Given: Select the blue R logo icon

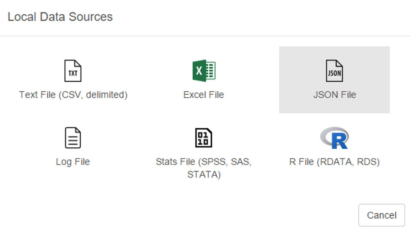Looking at the screenshot, I should coord(334,138).
